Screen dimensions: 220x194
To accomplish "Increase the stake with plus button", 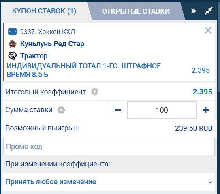I will (206, 110).
